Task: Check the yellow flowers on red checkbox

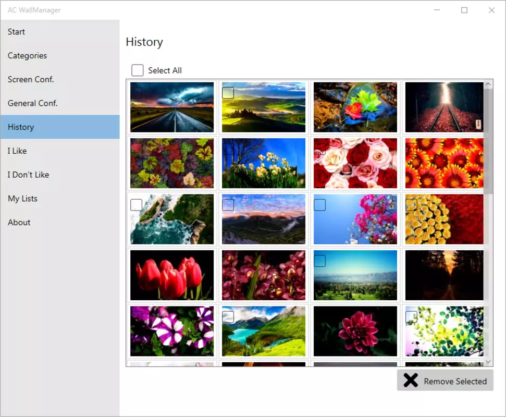Action: (x=411, y=205)
